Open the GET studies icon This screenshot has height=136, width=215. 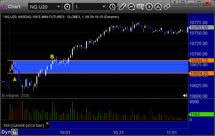point(140,7)
